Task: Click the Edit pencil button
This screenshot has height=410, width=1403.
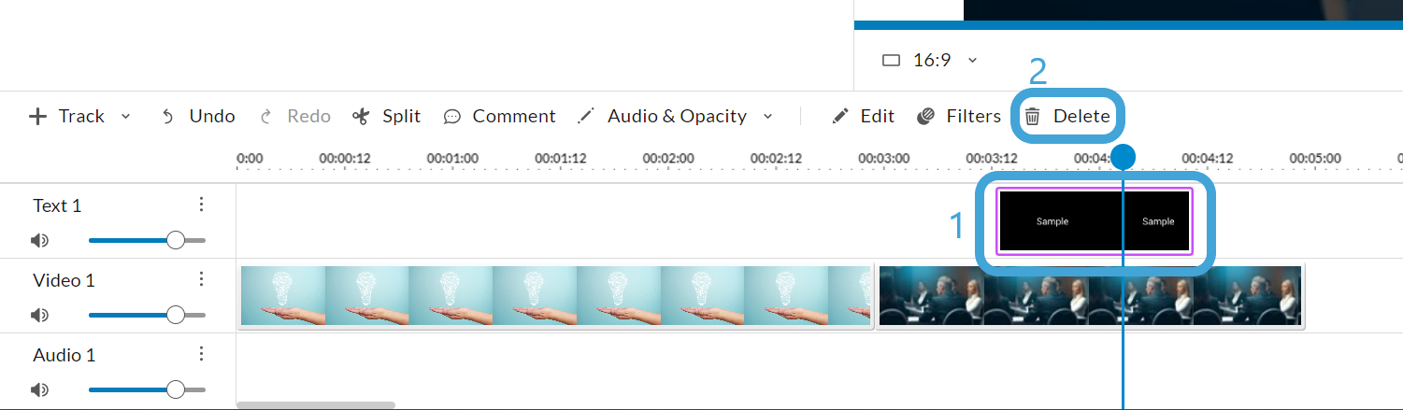Action: pyautogui.click(x=864, y=117)
